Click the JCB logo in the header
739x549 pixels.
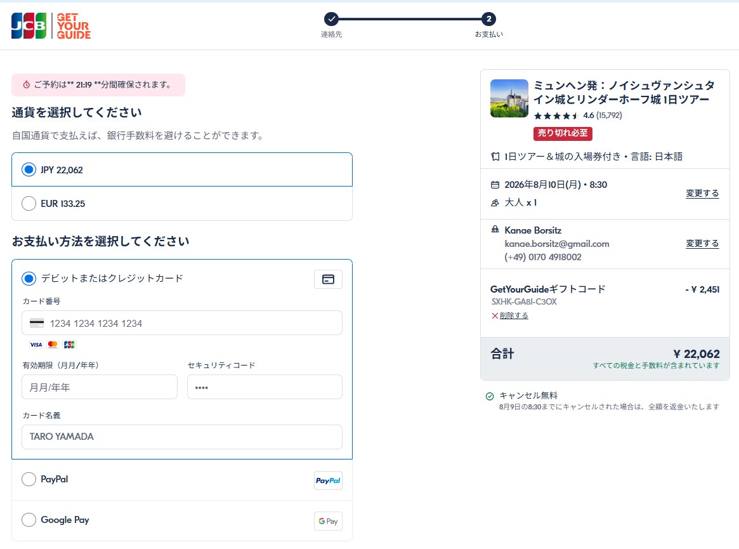click(x=29, y=25)
